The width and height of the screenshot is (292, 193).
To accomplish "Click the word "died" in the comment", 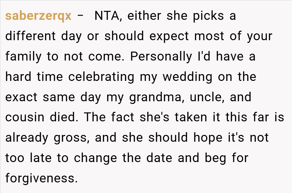I will (65, 118).
